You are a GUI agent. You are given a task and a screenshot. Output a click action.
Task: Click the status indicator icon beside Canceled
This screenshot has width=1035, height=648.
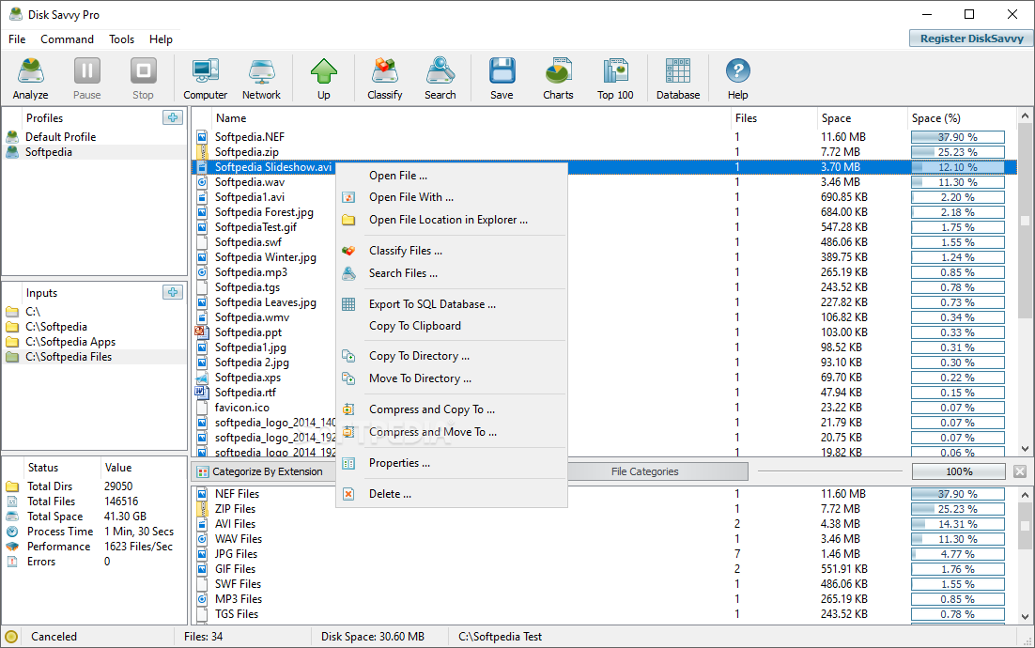(10, 637)
